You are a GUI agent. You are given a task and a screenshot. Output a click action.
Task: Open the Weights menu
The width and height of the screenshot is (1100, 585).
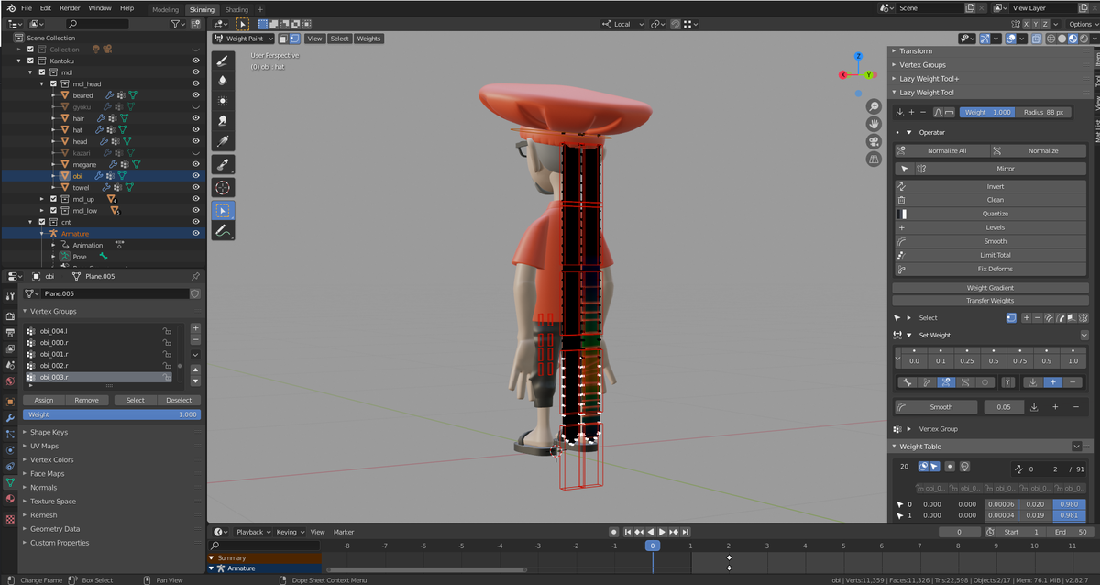coord(368,39)
